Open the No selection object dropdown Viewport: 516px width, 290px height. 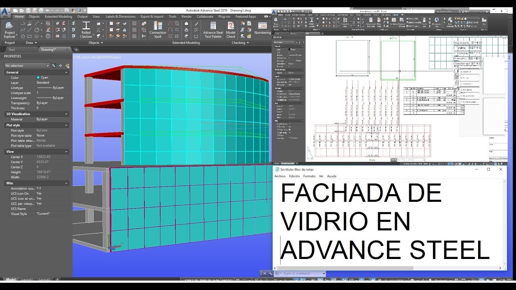27,65
